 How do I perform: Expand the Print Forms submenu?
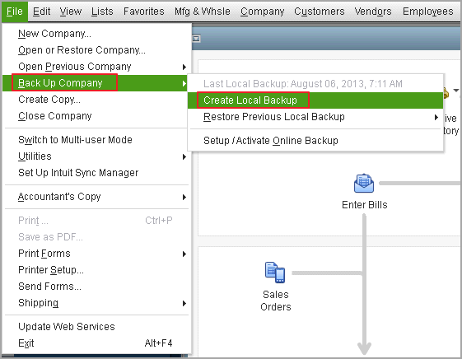96,254
